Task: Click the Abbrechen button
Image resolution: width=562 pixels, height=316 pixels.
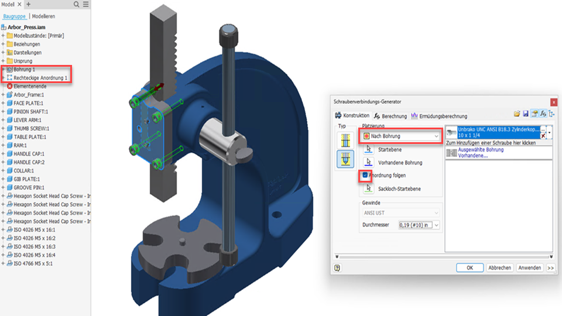Action: [499, 267]
